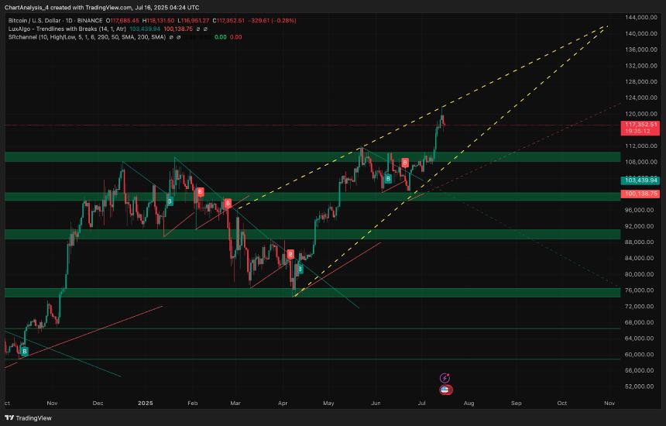Select the LuxAlgo Trendlines with Breaks legend
666x426 pixels.
[x=67, y=29]
